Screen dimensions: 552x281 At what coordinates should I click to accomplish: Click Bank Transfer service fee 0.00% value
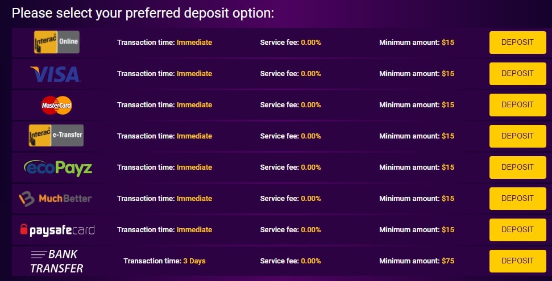(x=310, y=261)
